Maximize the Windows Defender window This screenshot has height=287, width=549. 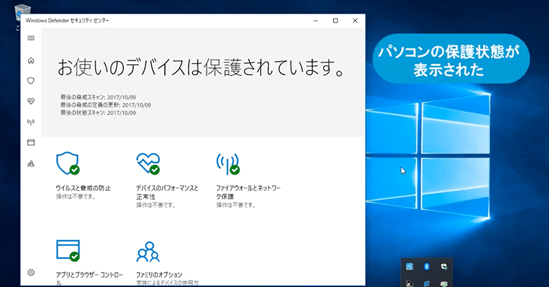pos(336,21)
